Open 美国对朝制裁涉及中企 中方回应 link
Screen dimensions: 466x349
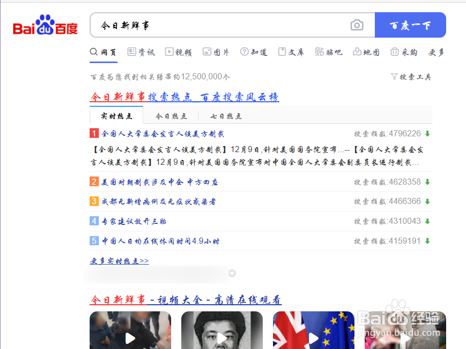pyautogui.click(x=160, y=182)
